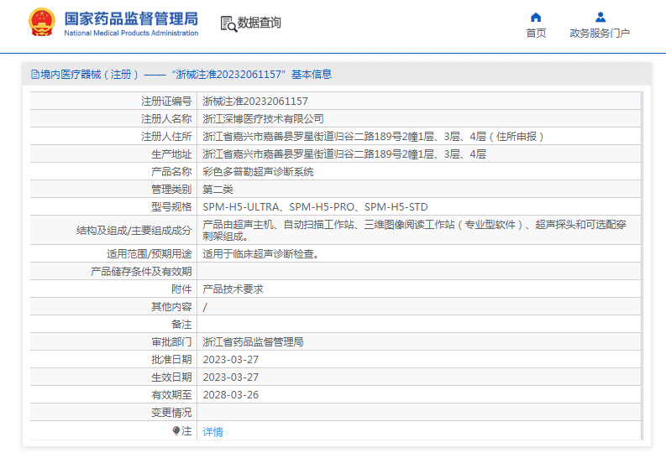Screen dimensions: 666x458
Task: Click the 产品技术要求 attachment text
Action: (233, 289)
